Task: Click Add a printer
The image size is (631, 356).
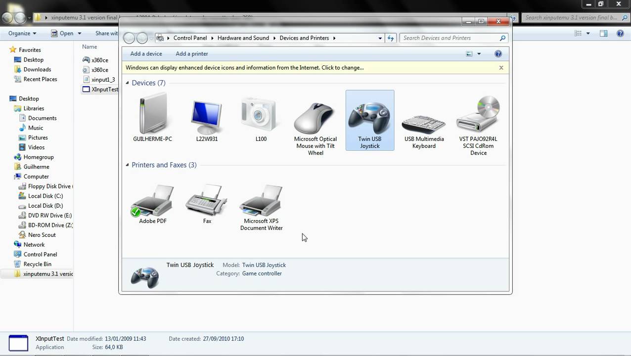Action: click(x=192, y=54)
